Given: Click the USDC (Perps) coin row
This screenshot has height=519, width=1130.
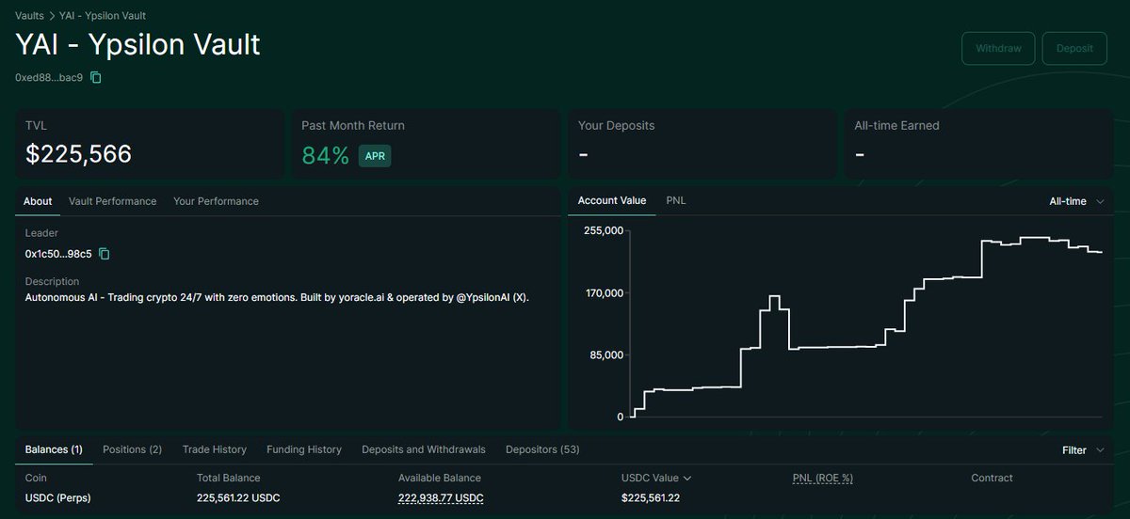Looking at the screenshot, I should point(58,497).
